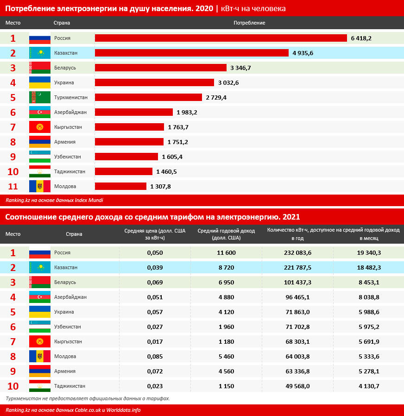This screenshot has height=416, width=404.
Task: Click Russia's flag in the consumption chart
Action: pyautogui.click(x=40, y=38)
